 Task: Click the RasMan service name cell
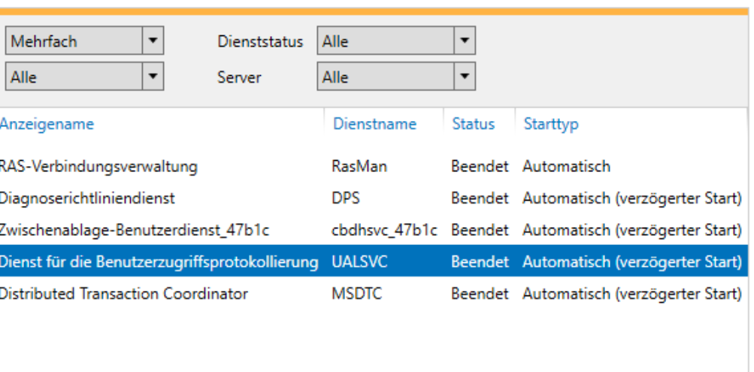tap(359, 166)
